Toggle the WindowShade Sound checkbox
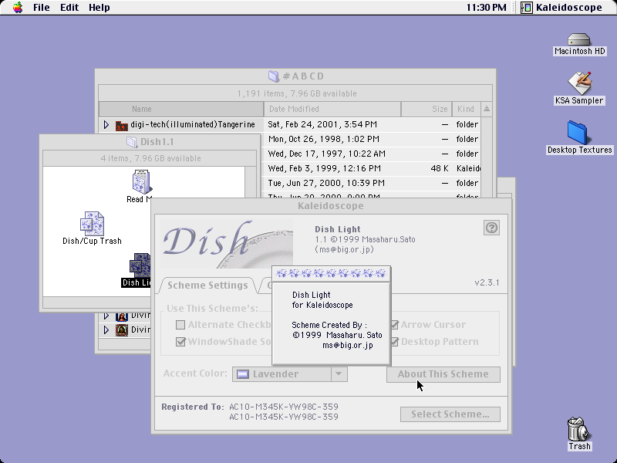The height and width of the screenshot is (463, 617). [180, 342]
